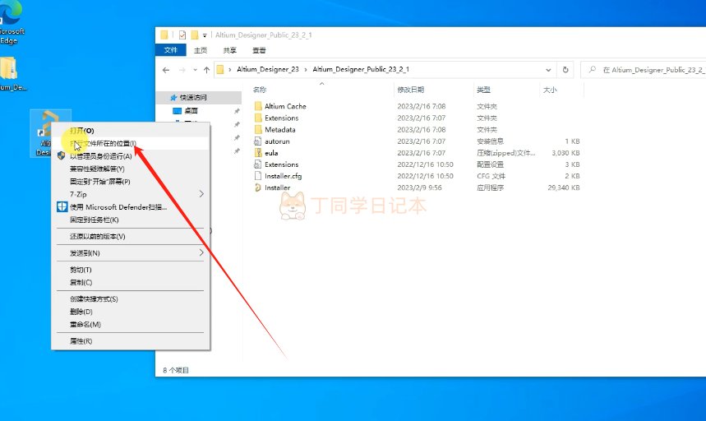The height and width of the screenshot is (421, 706).
Task: Expand the address bar history dropdown
Action: point(548,70)
